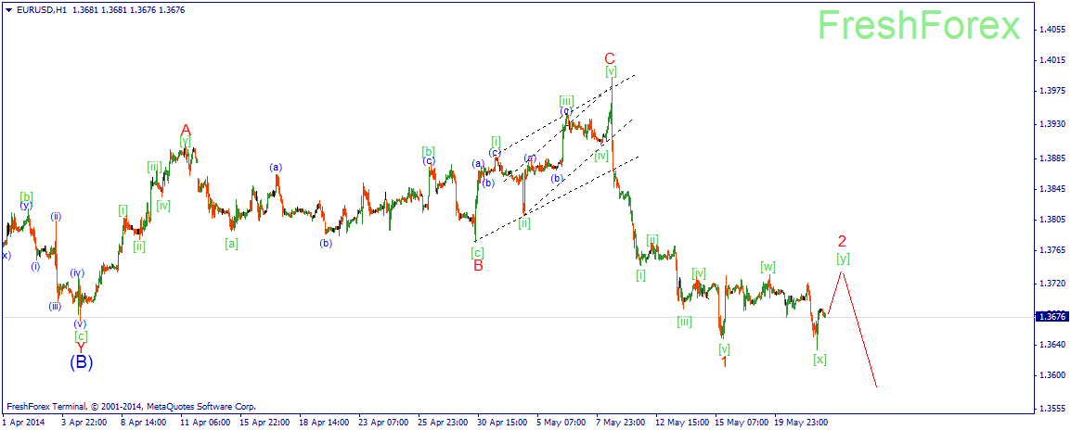Screen dimensions: 1071x430
Task: Click the chart dropdown triangle beside EURUSD,H1
Action: [8, 9]
